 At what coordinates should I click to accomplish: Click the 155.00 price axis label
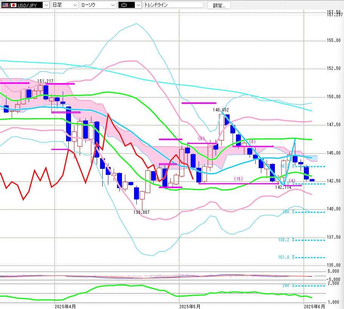click(x=334, y=40)
